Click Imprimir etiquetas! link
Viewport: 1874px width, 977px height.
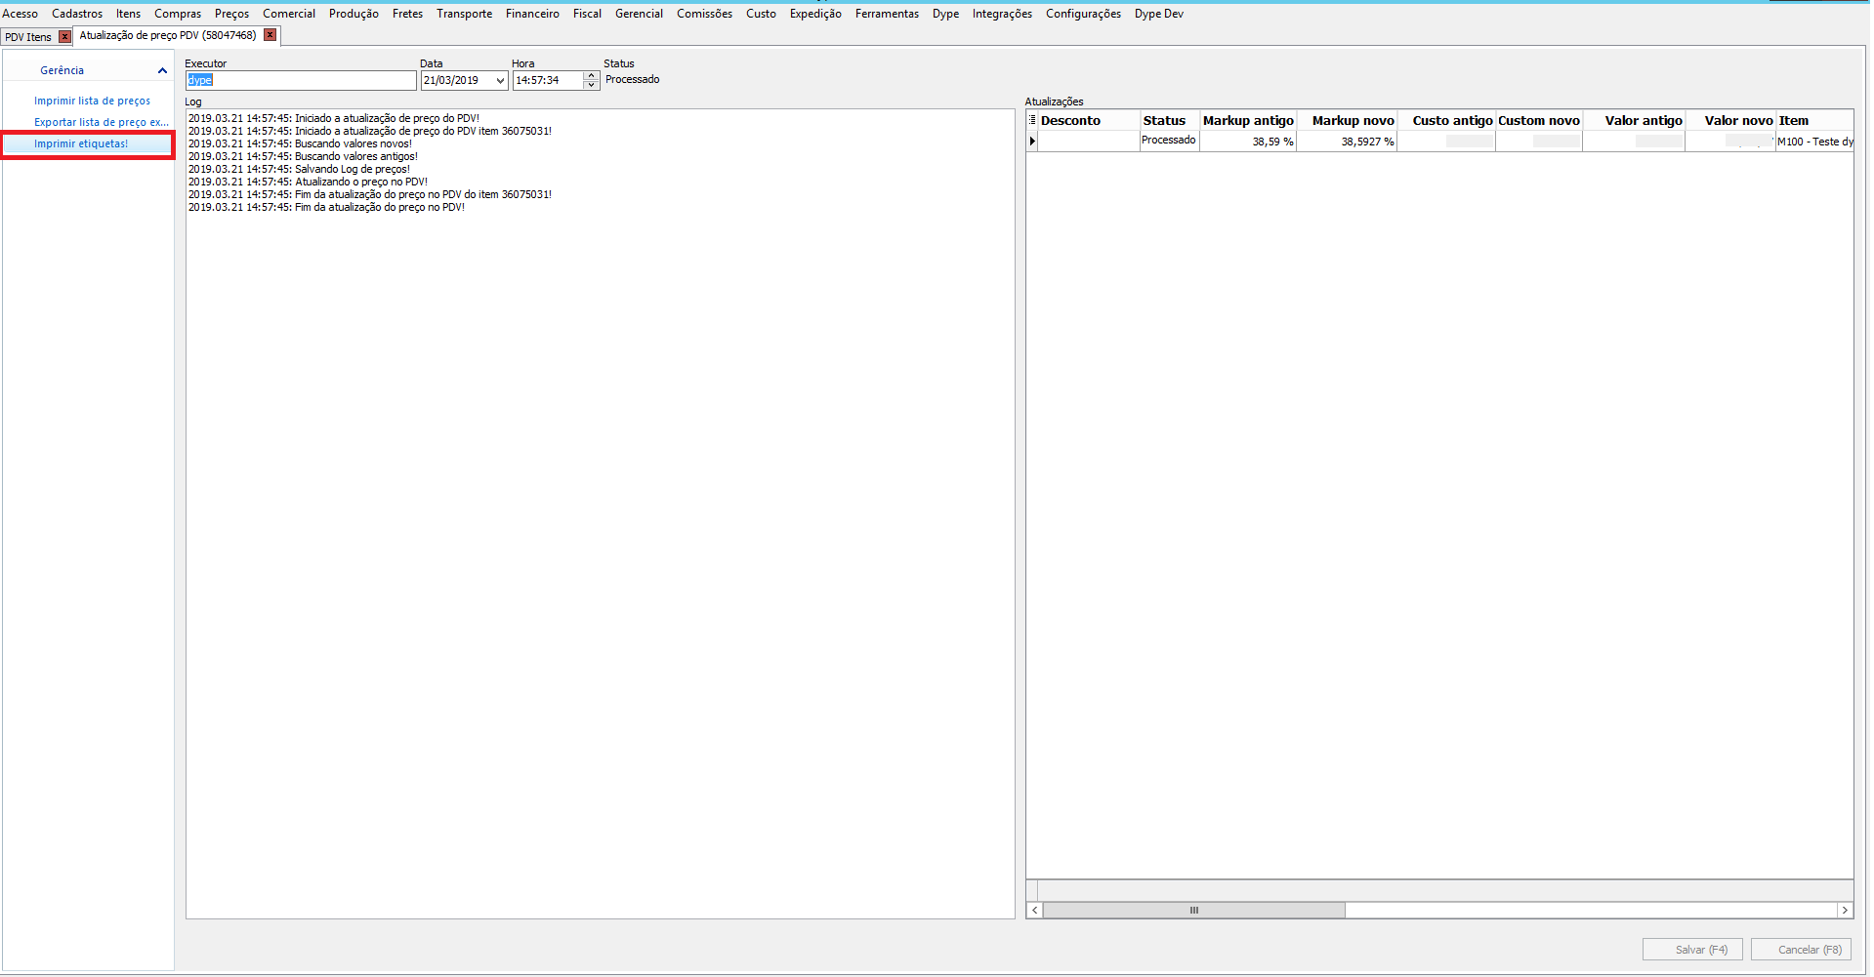tap(81, 143)
